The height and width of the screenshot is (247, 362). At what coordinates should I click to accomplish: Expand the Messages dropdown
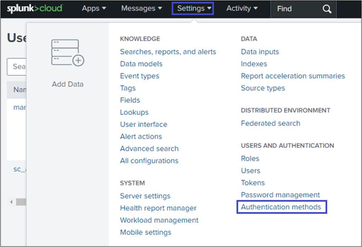141,8
